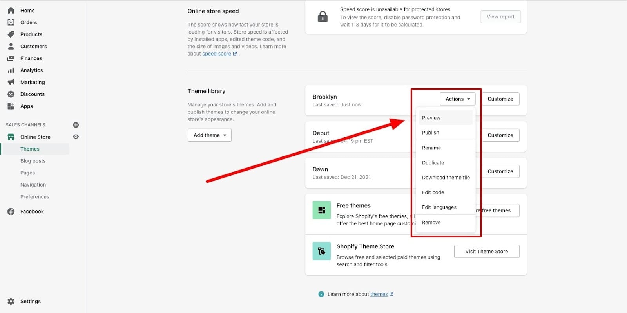
Task: Open Blog posts in sidebar
Action: coord(33,161)
